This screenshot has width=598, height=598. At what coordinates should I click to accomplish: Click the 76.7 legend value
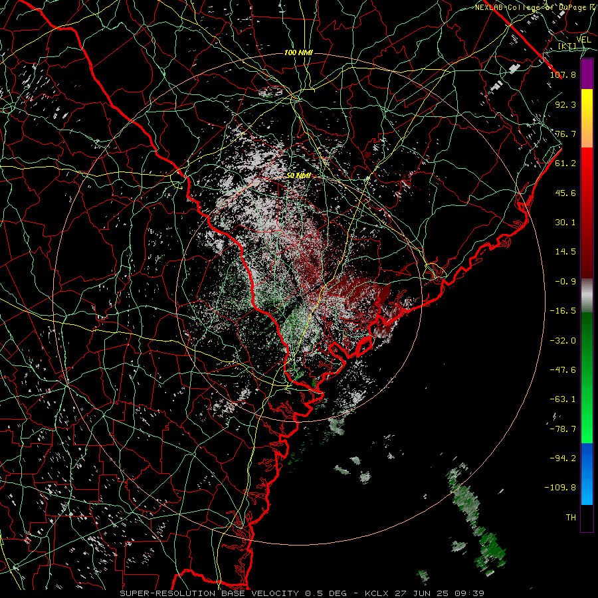pyautogui.click(x=565, y=134)
